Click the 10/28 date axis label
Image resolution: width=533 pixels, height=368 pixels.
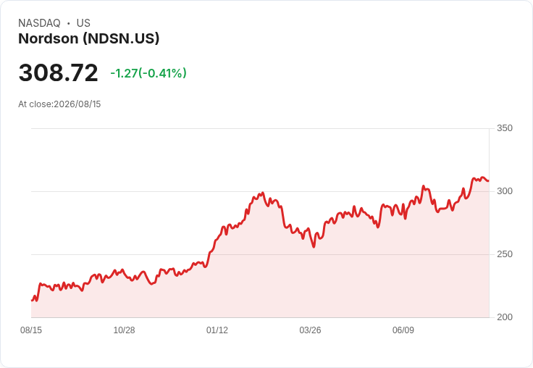(x=124, y=330)
